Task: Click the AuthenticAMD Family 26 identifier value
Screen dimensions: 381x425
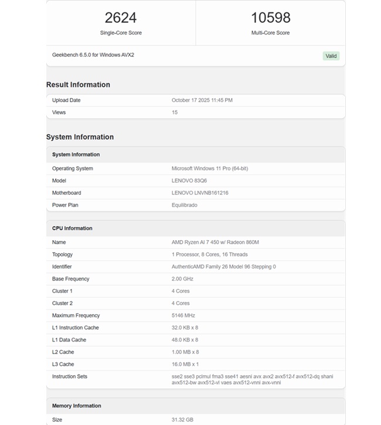Action: tap(223, 267)
